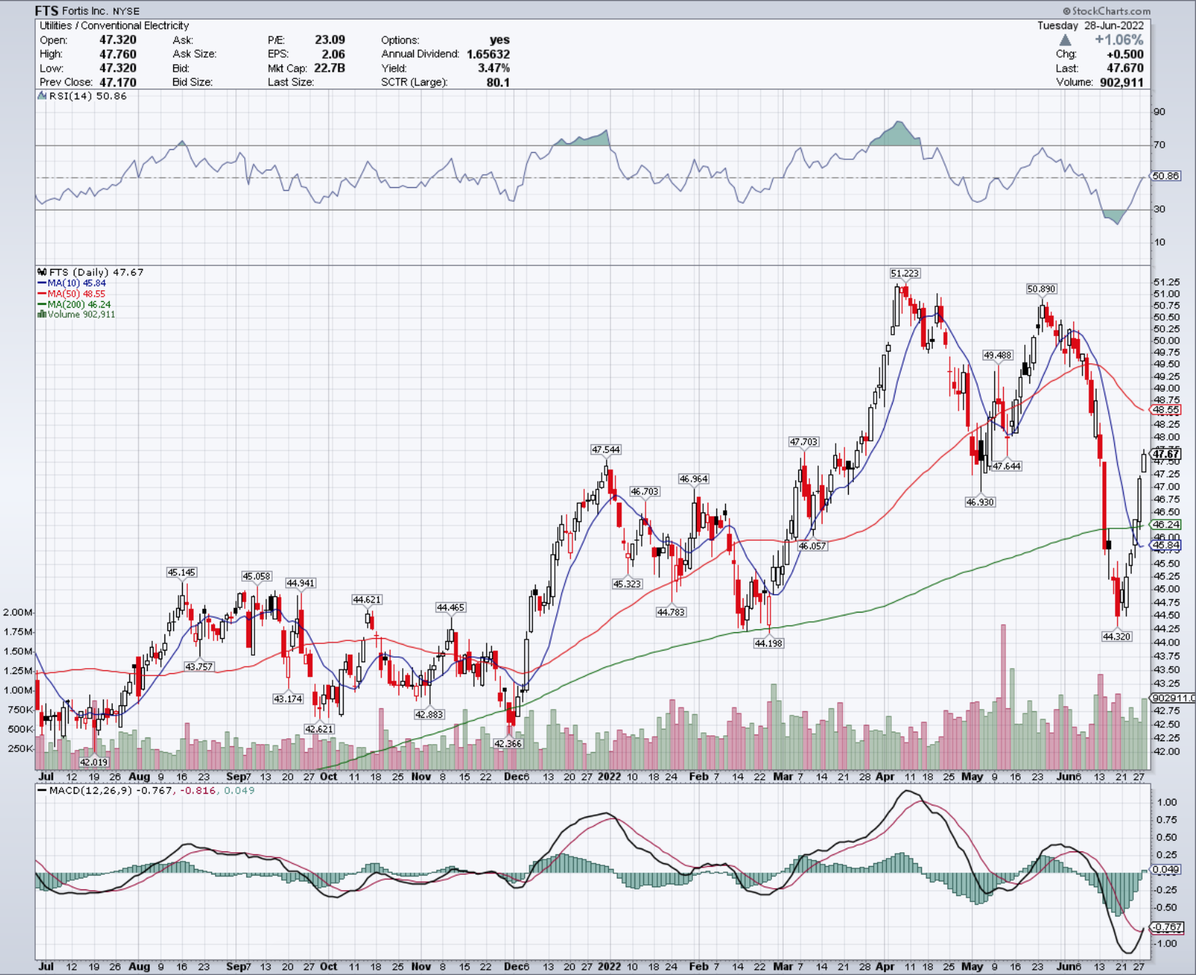Click the 49.488 price label in May
This screenshot has width=1196, height=975.
pos(997,355)
